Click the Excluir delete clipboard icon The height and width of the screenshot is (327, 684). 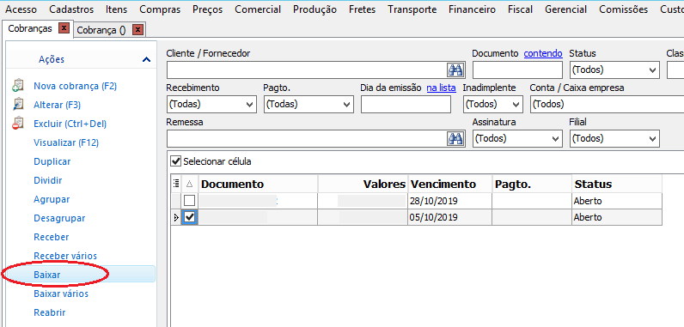click(x=18, y=124)
